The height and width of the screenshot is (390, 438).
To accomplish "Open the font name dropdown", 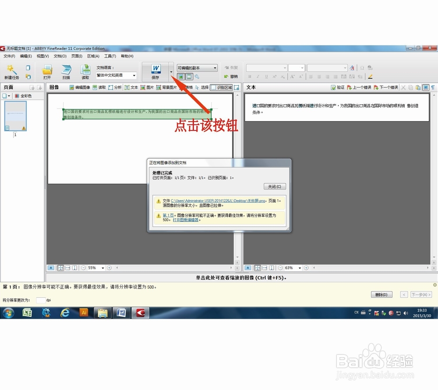I will [266, 68].
